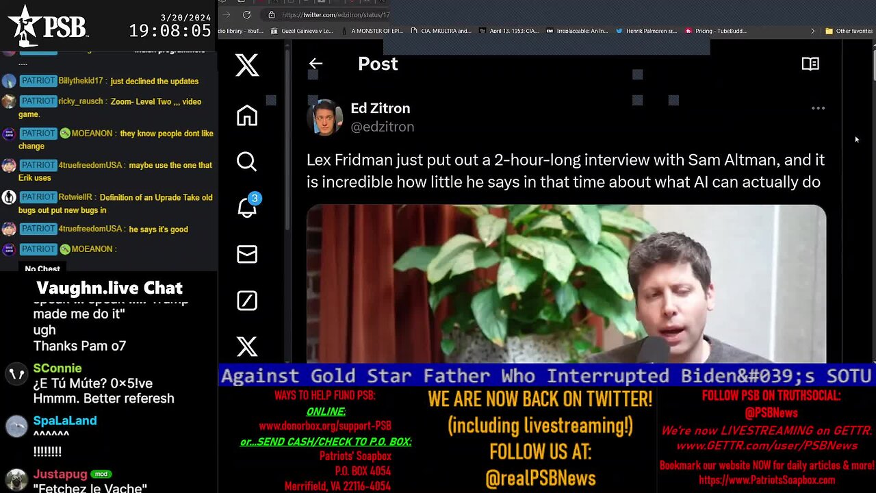
Task: Click username ricky_rausch in chat
Action: point(81,101)
